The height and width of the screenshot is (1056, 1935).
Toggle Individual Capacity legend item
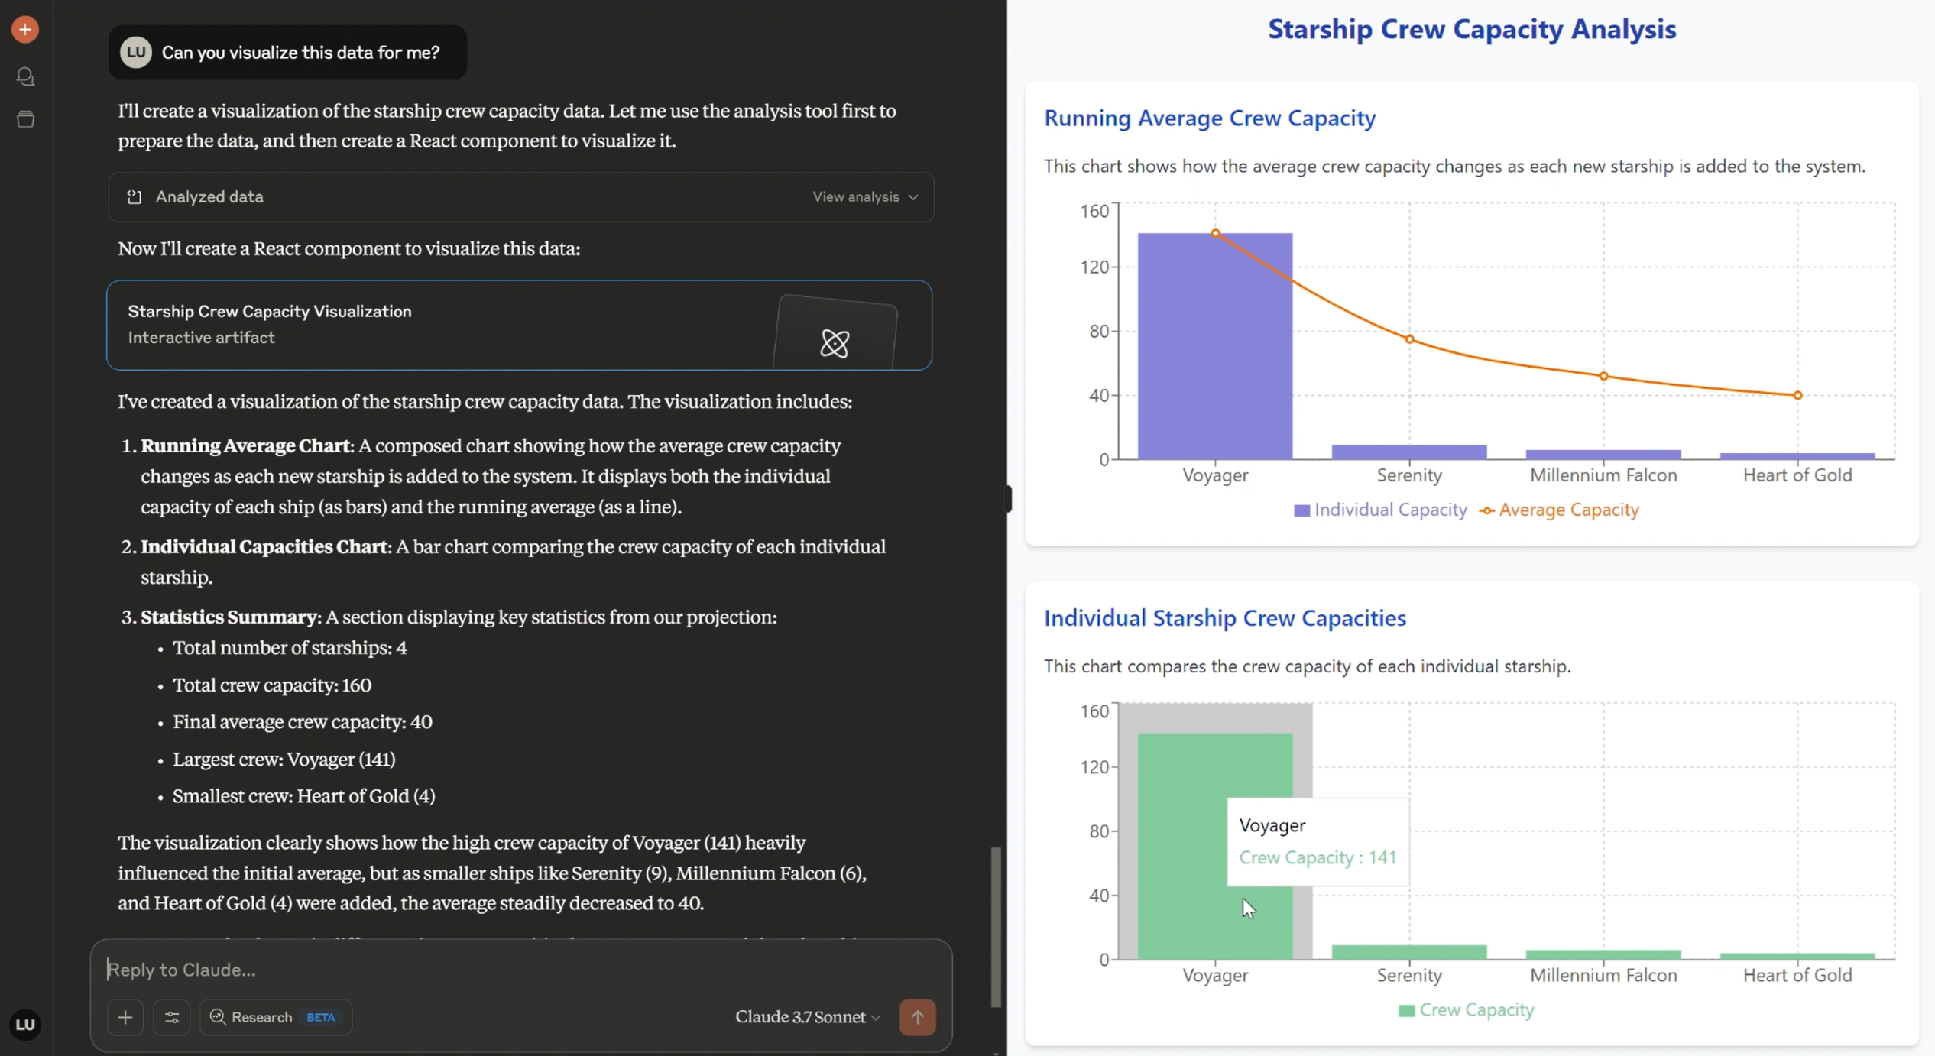pos(1380,510)
